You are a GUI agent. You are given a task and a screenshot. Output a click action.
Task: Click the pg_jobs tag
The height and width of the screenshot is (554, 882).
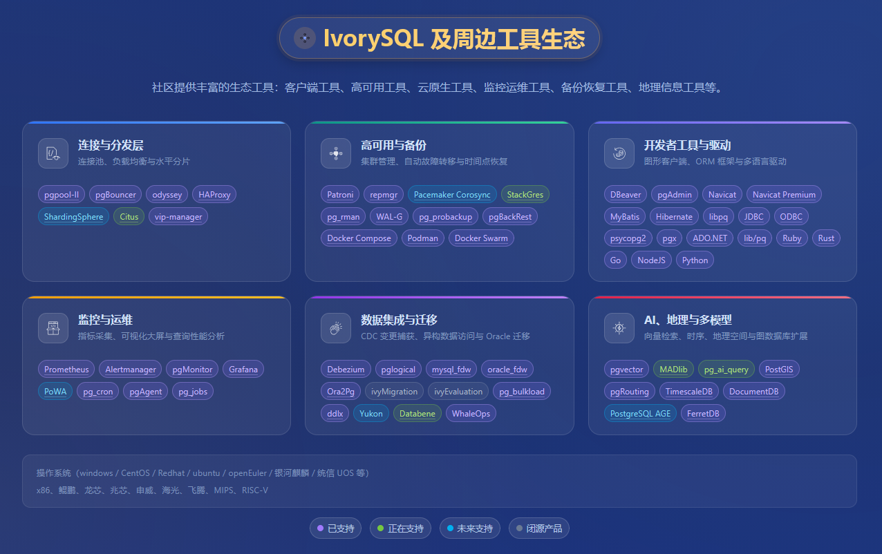point(193,392)
